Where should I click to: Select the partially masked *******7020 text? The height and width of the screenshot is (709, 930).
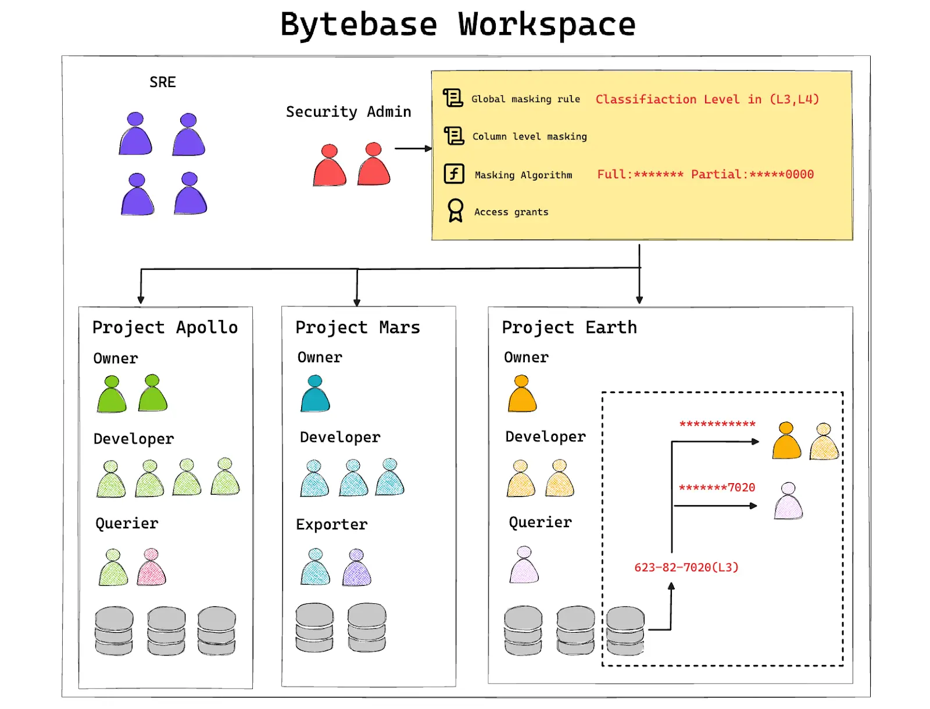pos(717,487)
